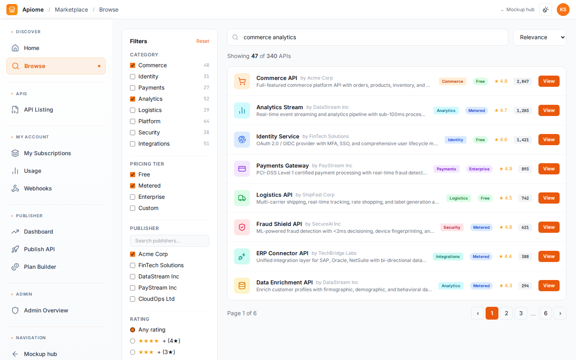The width and height of the screenshot is (576, 360).
Task: Click the Mockup hub back arrow icon
Action: coord(15,354)
